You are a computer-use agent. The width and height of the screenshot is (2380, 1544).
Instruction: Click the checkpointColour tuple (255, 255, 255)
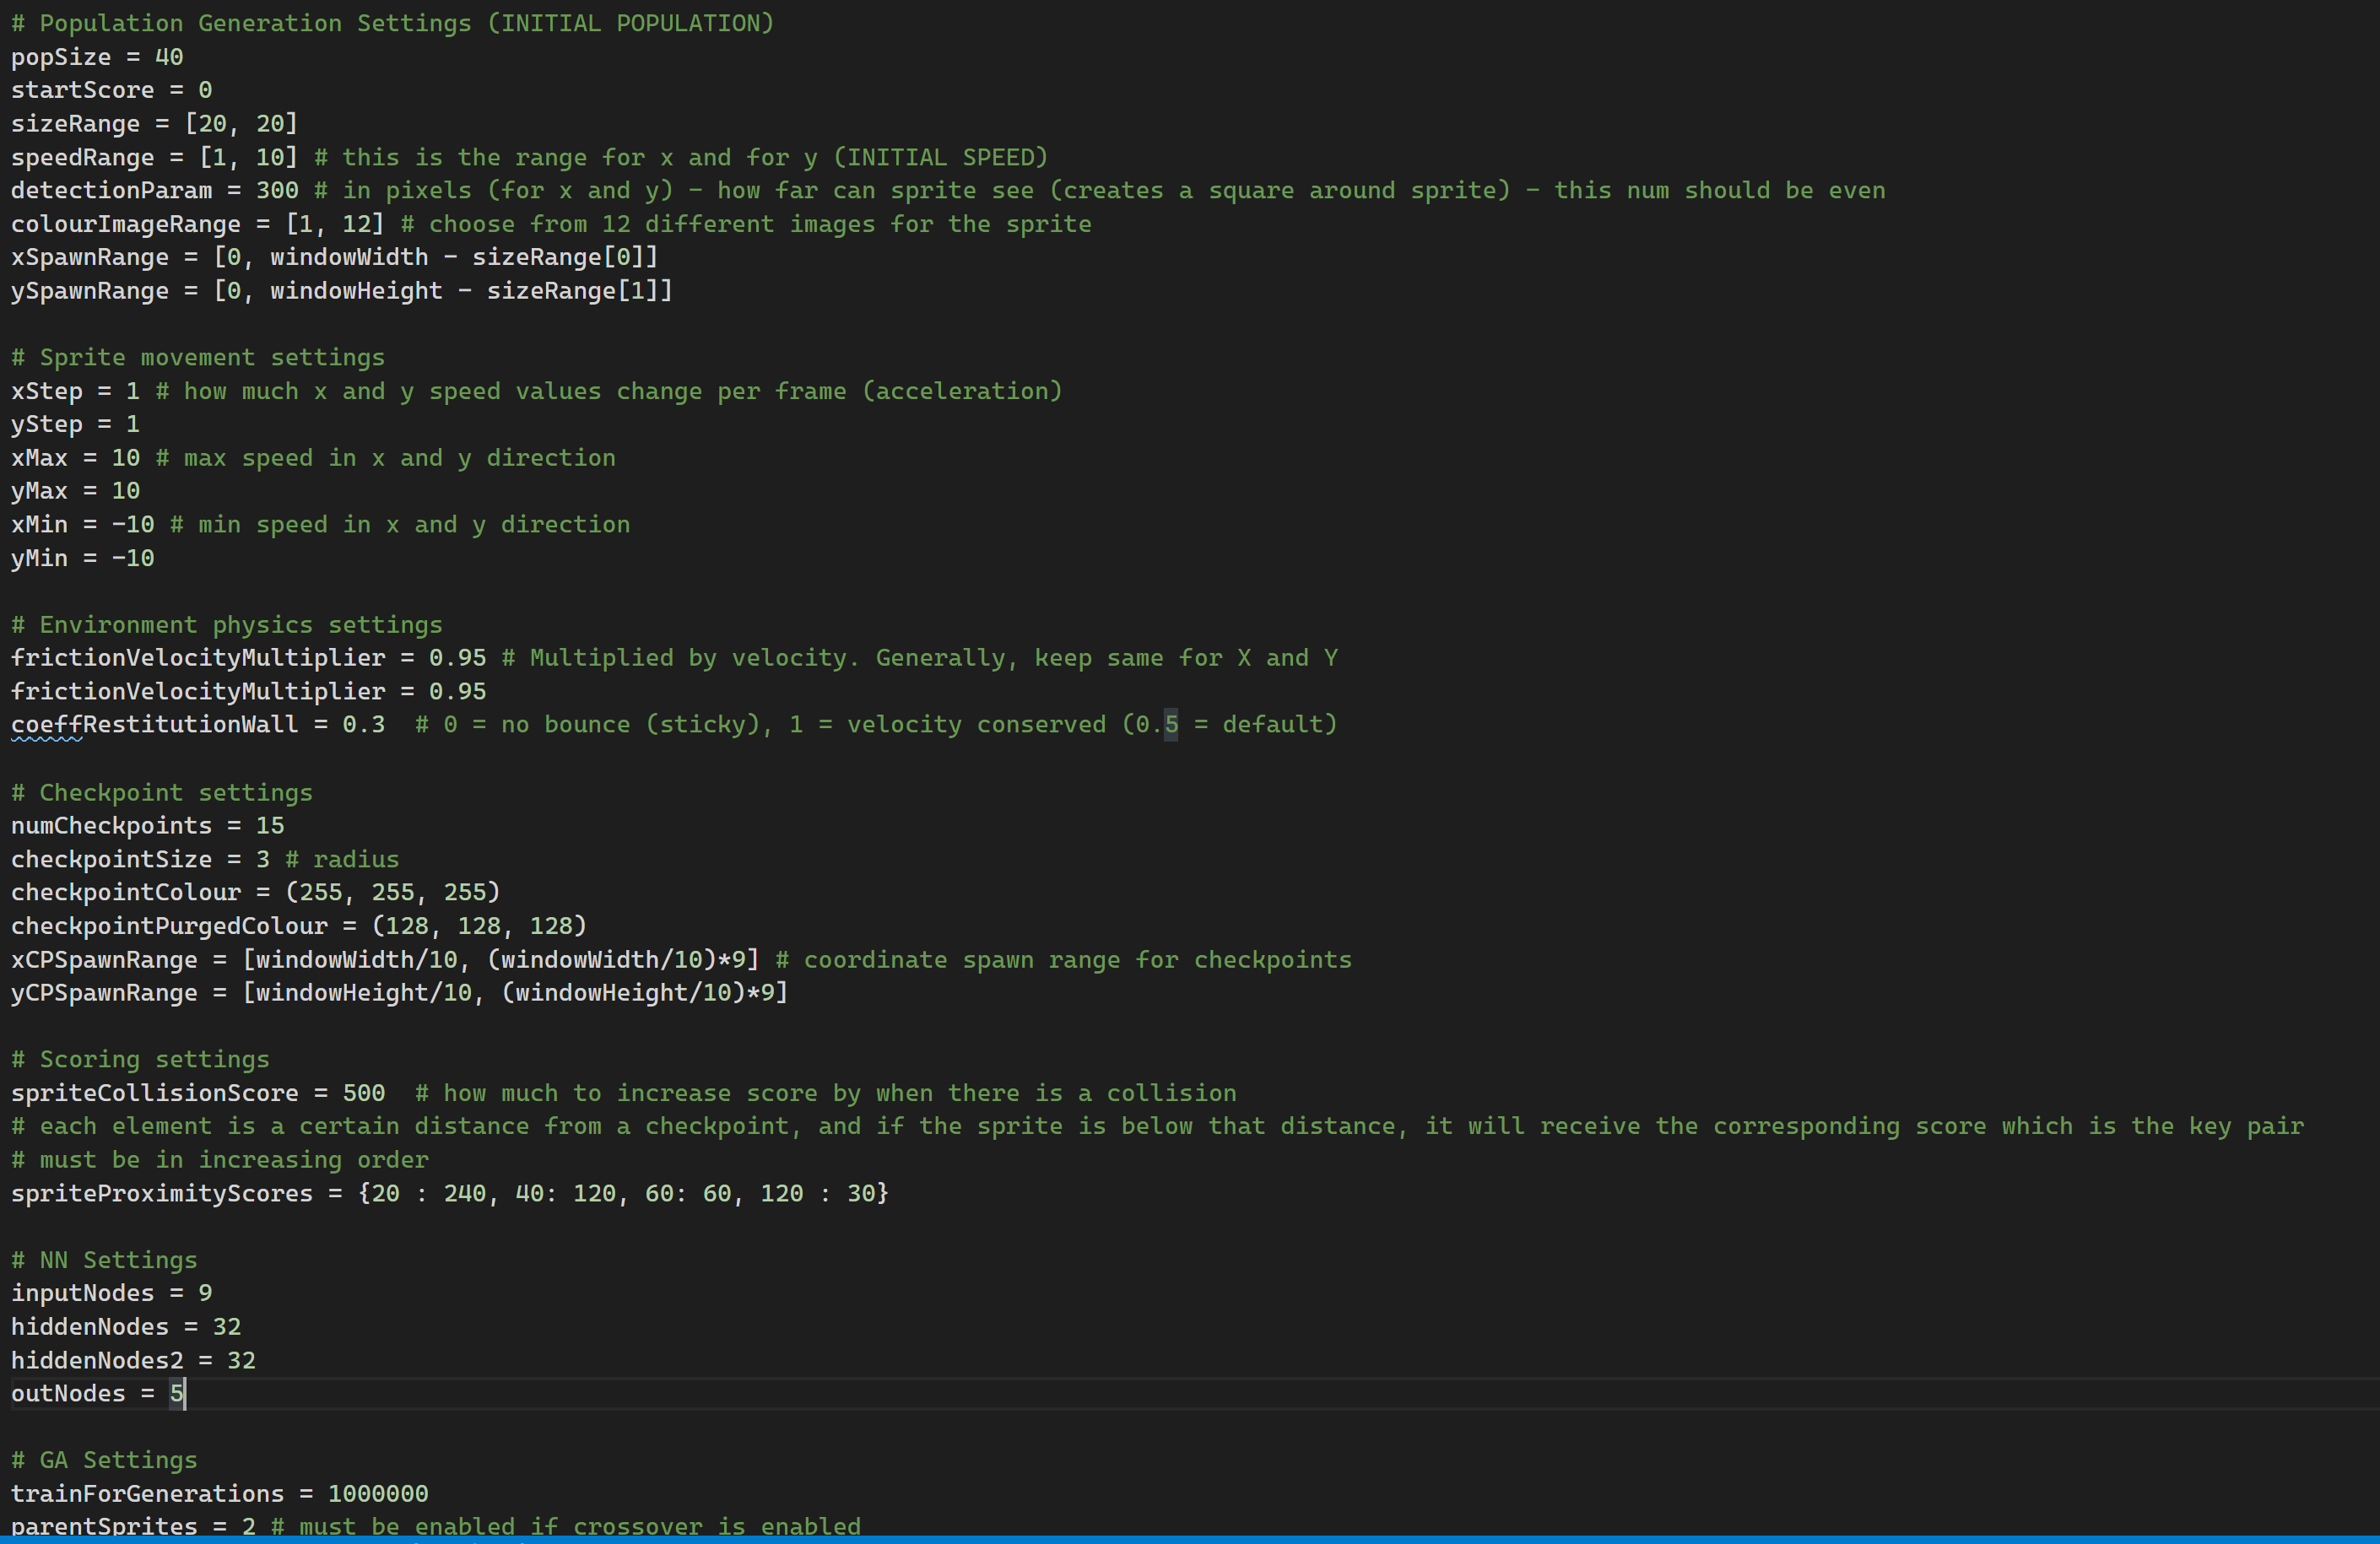pos(392,892)
